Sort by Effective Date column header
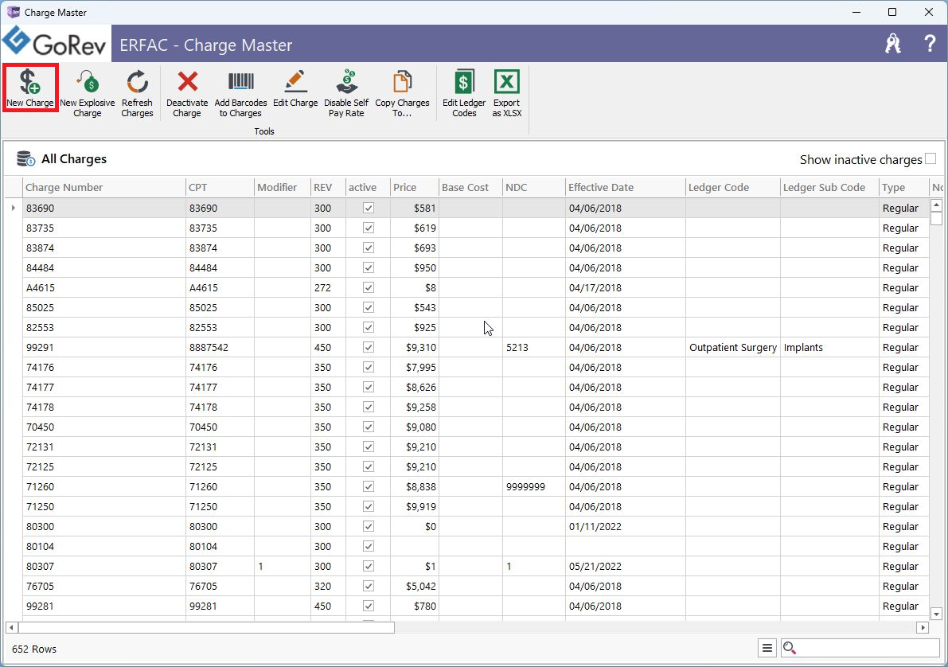The image size is (948, 667). (625, 188)
